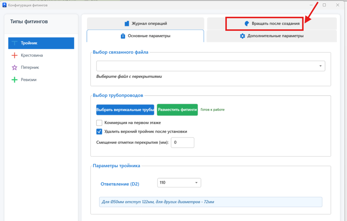
Task: Uncheck Удалить верхний тройник после установки
Action: [x=99, y=131]
